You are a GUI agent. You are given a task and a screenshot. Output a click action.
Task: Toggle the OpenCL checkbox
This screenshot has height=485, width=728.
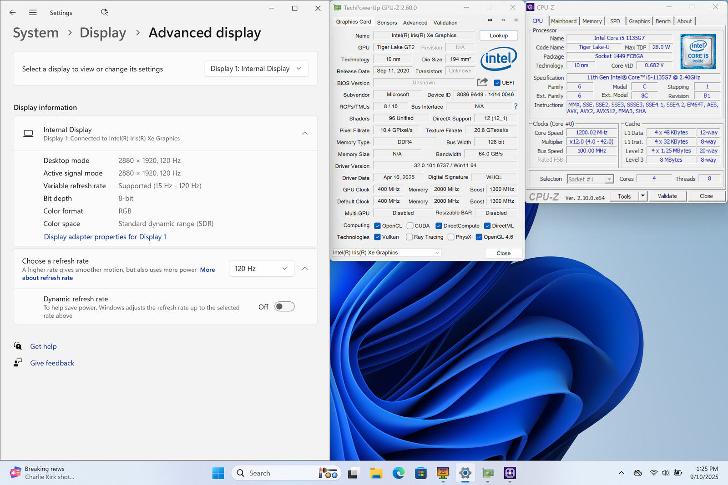pyautogui.click(x=377, y=225)
